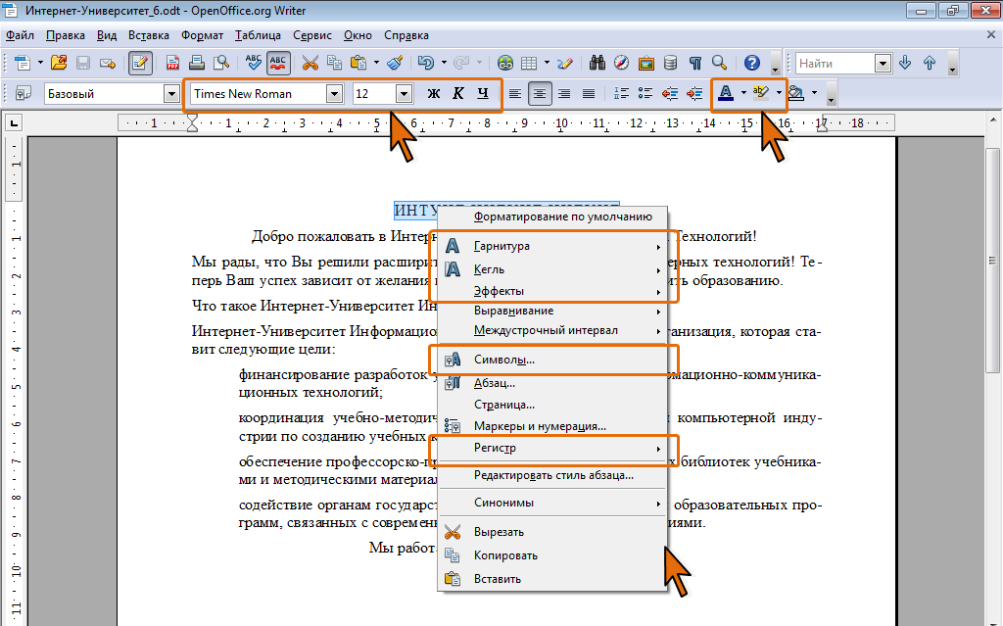Click the Undo arrow icon

(x=426, y=63)
